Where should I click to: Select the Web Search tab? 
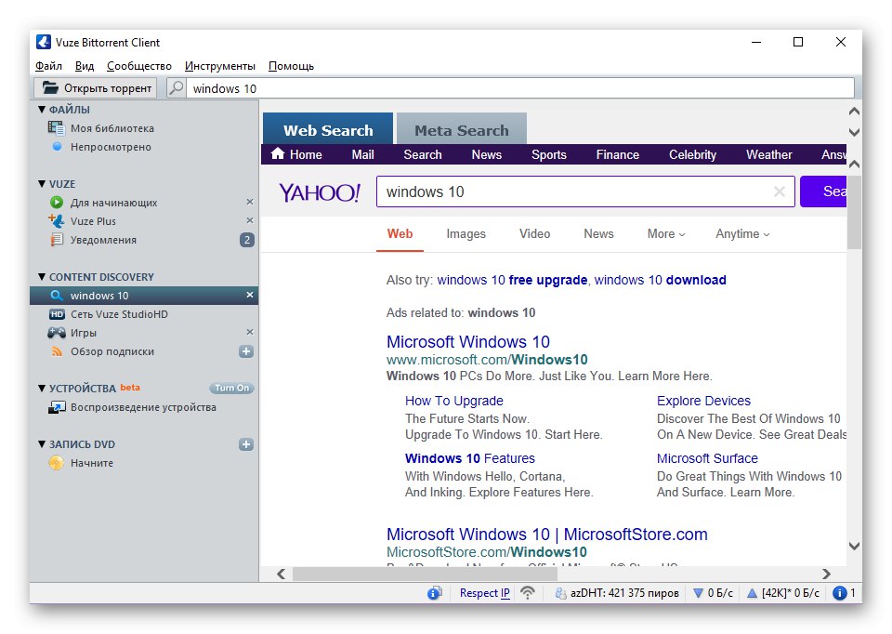tap(328, 129)
